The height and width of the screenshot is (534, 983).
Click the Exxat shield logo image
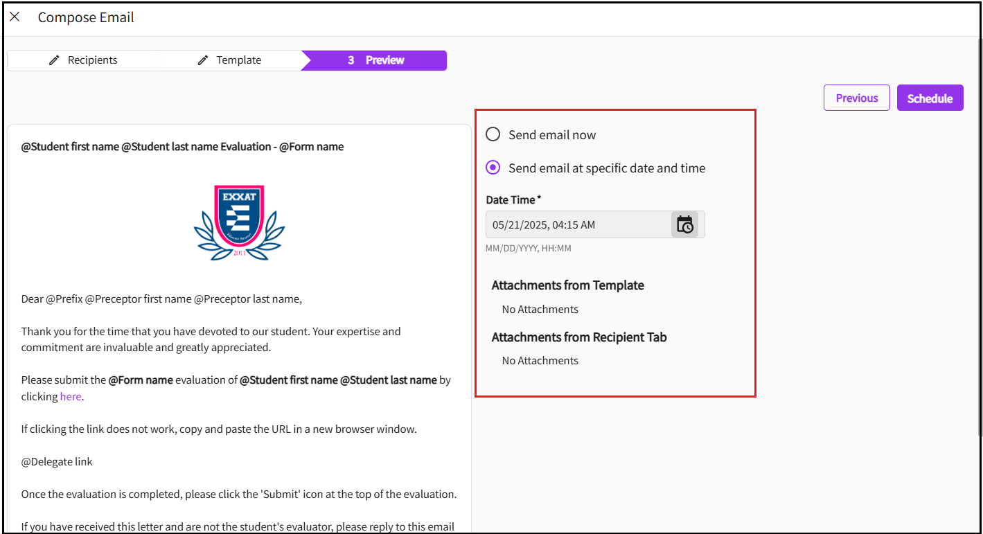click(239, 222)
